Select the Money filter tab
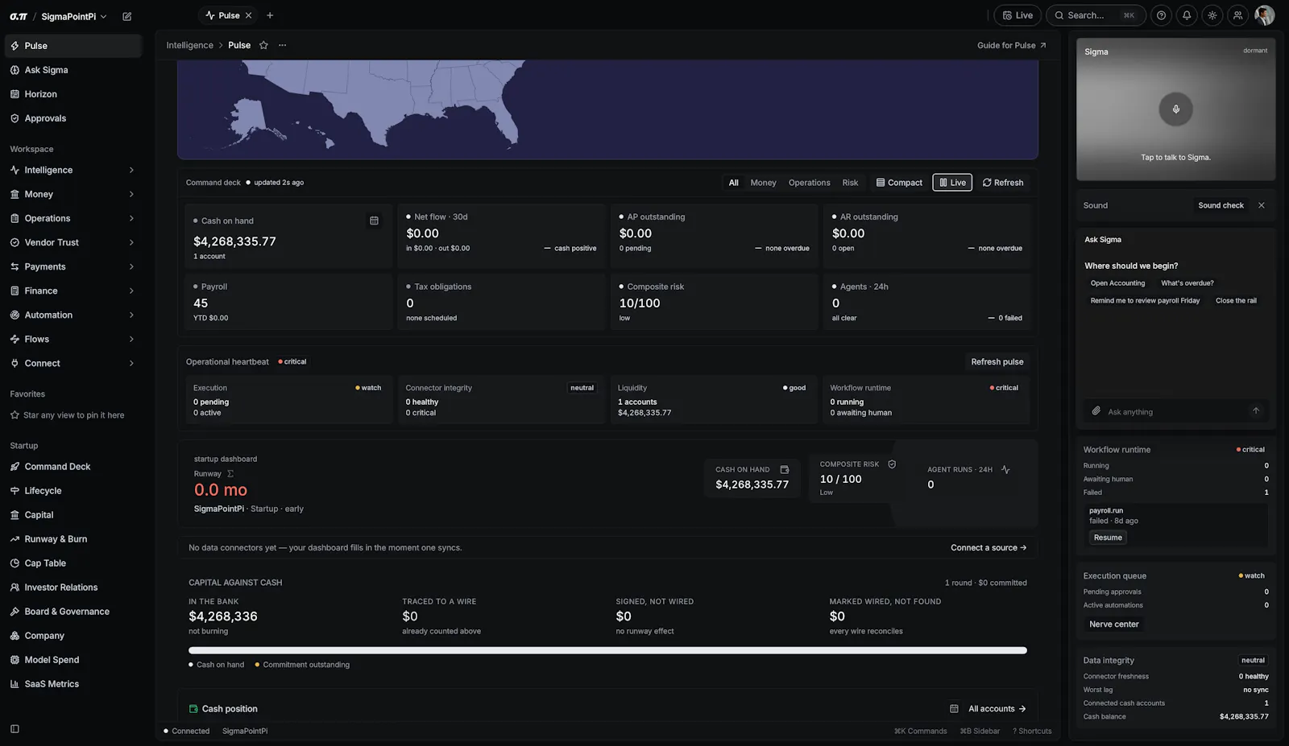Viewport: 1289px width, 746px height. (763, 183)
